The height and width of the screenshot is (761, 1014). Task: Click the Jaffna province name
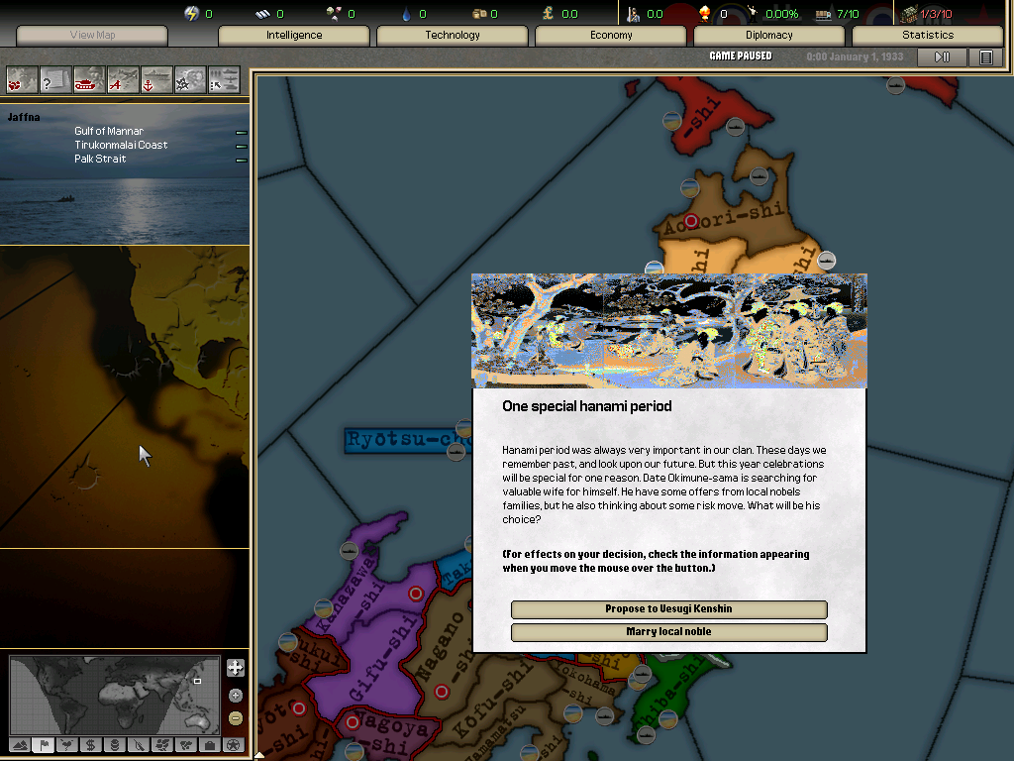tap(24, 117)
